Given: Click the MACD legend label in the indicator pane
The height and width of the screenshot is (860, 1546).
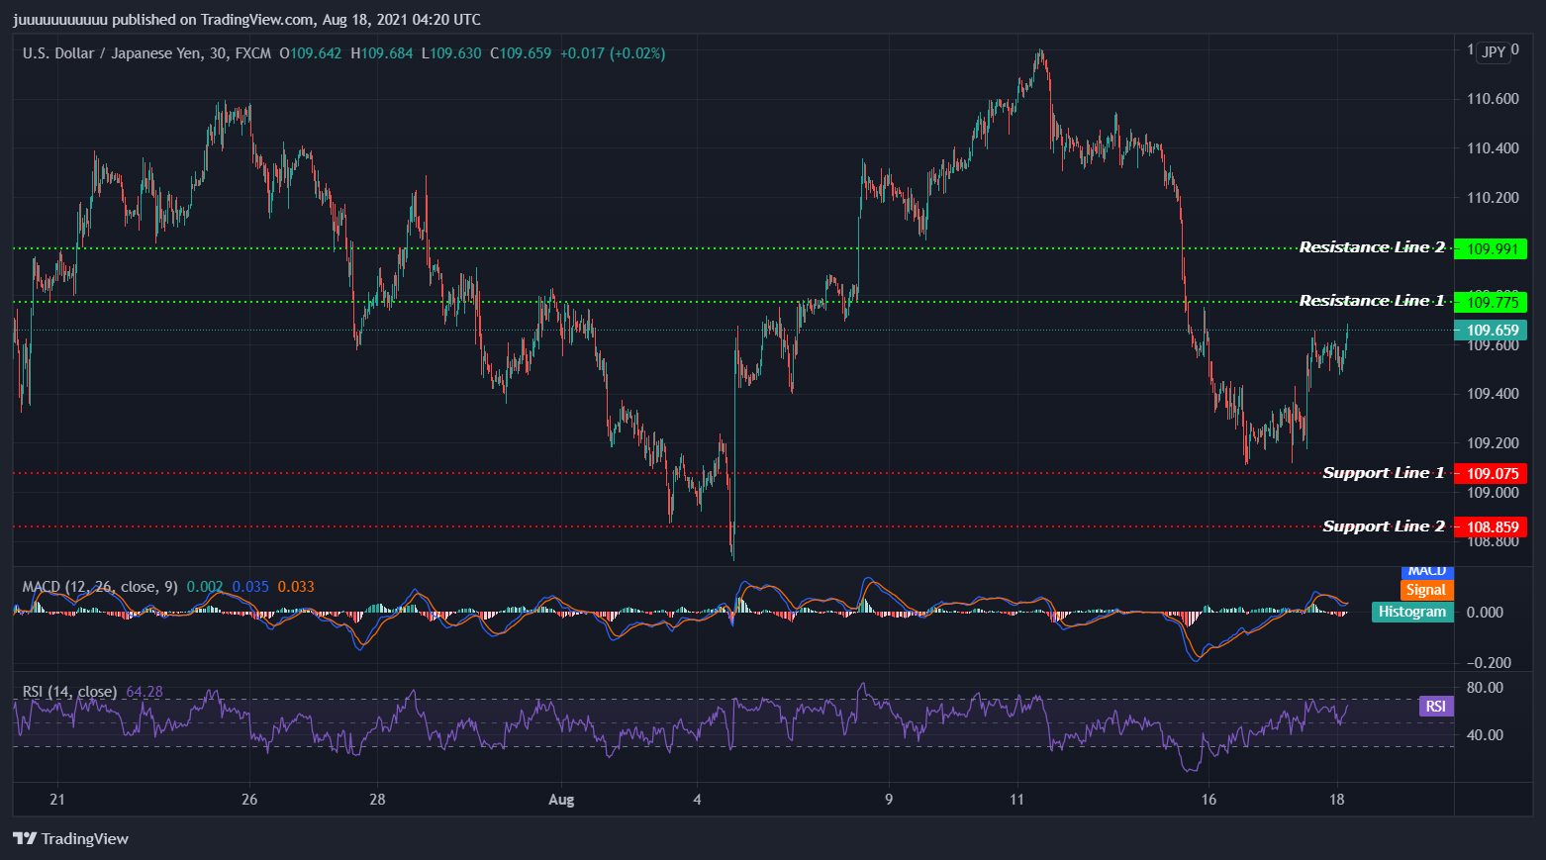Looking at the screenshot, I should tap(1425, 570).
